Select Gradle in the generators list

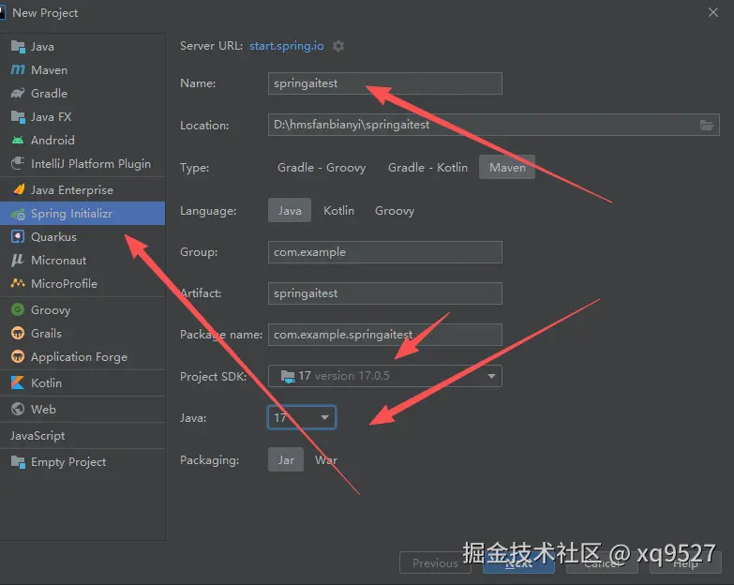pyautogui.click(x=82, y=93)
